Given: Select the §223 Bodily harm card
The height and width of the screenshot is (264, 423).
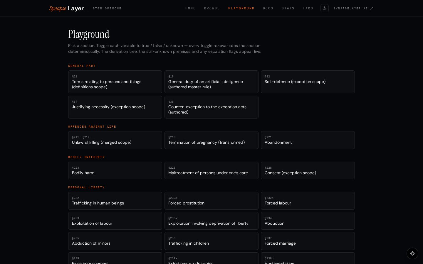Looking at the screenshot, I should [x=115, y=170].
